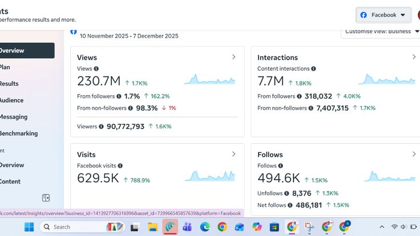The image size is (420, 236).
Task: Click the info icon next to Net follows
Action: 290,205
